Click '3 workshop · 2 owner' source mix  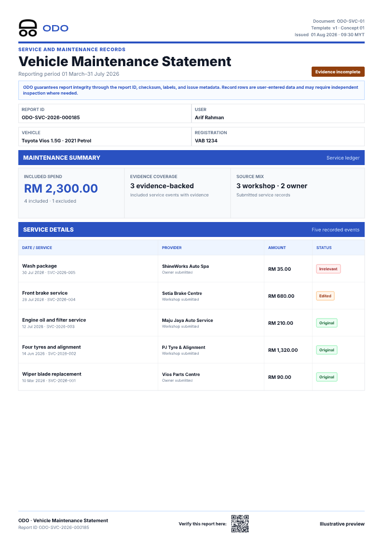pyautogui.click(x=272, y=186)
